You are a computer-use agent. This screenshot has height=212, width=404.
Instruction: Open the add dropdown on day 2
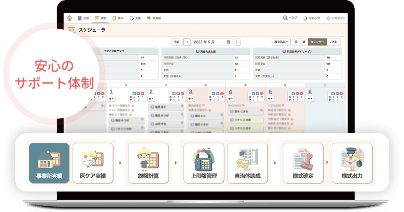(x=152, y=98)
